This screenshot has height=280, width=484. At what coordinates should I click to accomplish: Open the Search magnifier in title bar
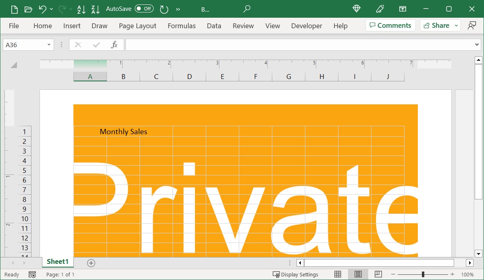coord(246,9)
